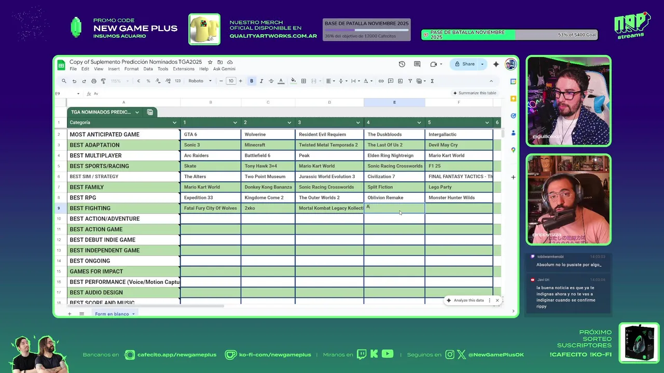The image size is (664, 373).
Task: Open the Ask Gemini menu
Action: click(x=224, y=69)
